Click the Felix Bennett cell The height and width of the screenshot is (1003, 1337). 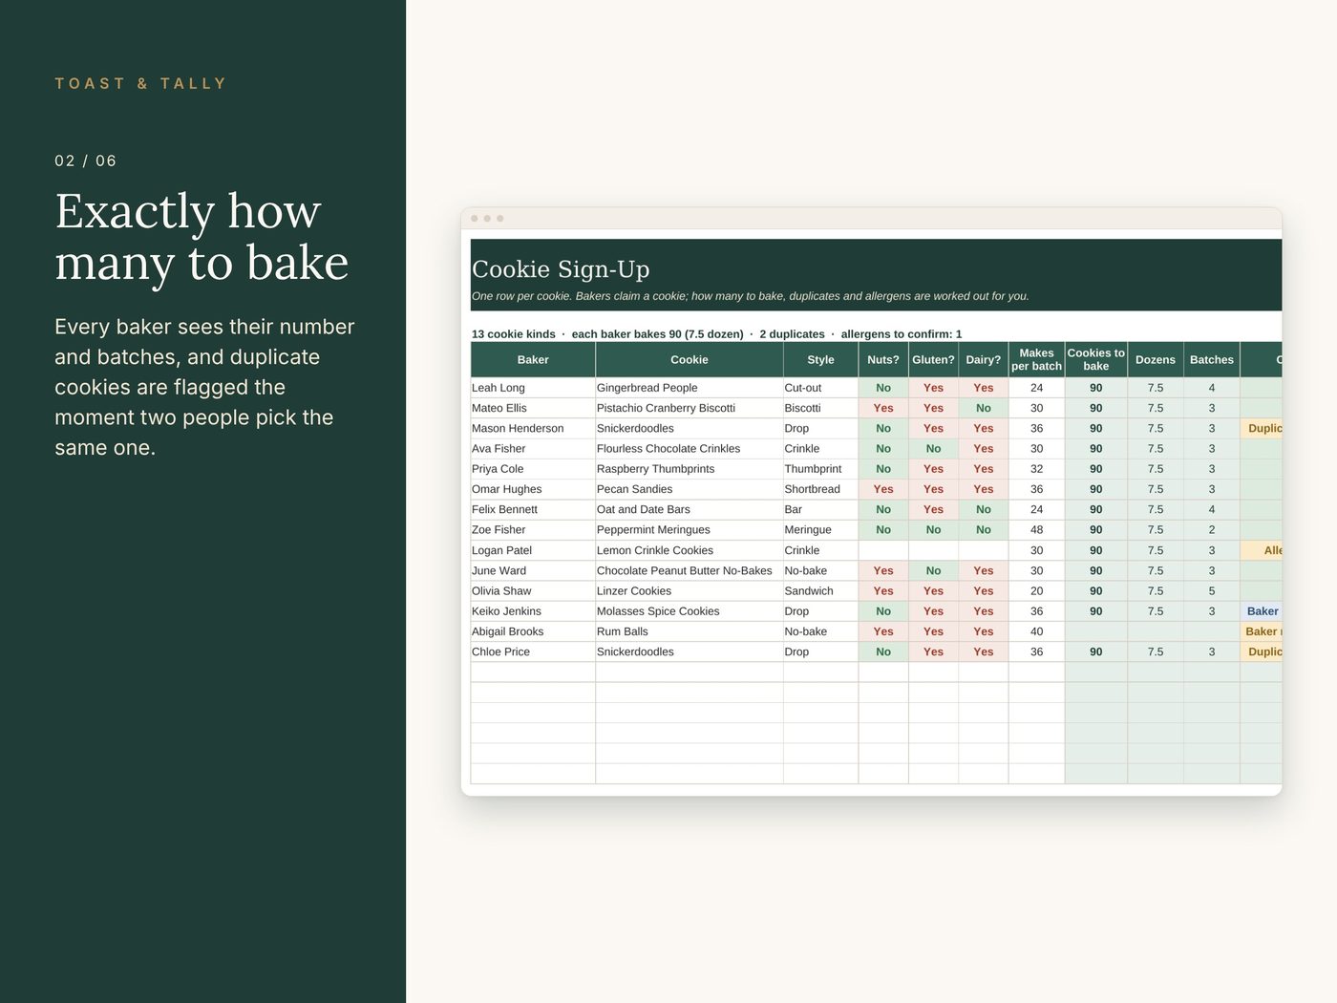(x=533, y=509)
